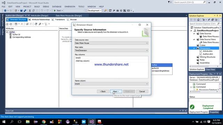Switch to Data Ware House.dsv [Design] tab
This screenshot has height=125, width=223.
click(x=69, y=16)
